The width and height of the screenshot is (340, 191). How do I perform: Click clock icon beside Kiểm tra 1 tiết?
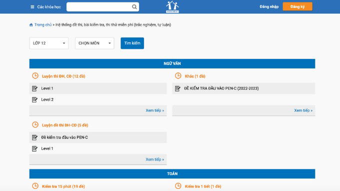click(178, 186)
